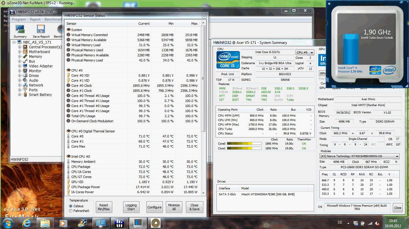Click the System sensor group chip icon
The width and height of the screenshot is (409, 229).
click(x=69, y=30)
